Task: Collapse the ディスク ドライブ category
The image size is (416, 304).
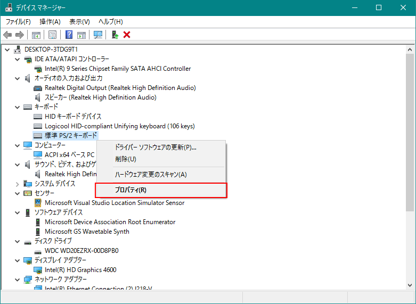Action: 18,241
